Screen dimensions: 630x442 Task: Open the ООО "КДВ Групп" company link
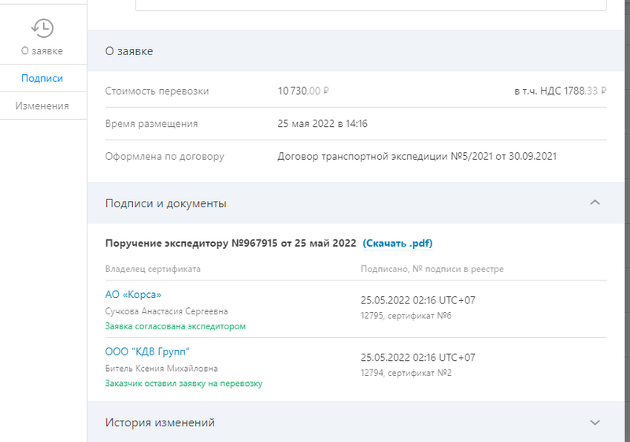[x=147, y=351]
